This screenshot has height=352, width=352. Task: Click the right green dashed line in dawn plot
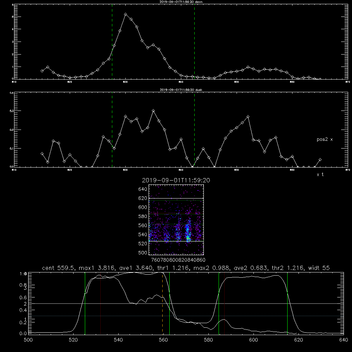pyautogui.click(x=194, y=42)
